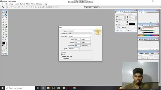Open the Filter menu
The height and width of the screenshot is (90, 161).
[28, 4]
